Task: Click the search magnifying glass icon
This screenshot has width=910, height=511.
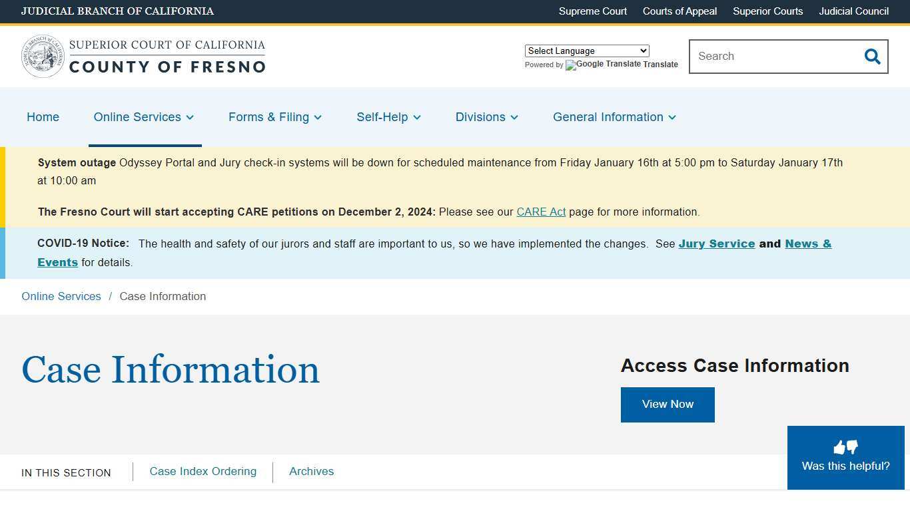Action: (872, 57)
